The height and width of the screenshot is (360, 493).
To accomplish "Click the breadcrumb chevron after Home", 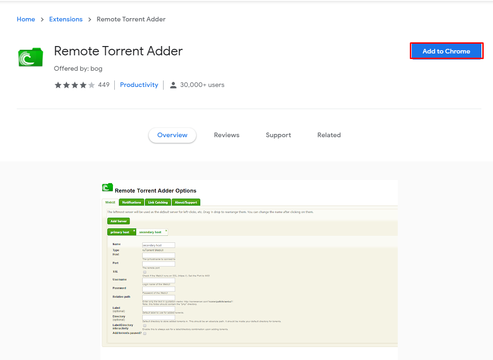I will click(x=41, y=20).
